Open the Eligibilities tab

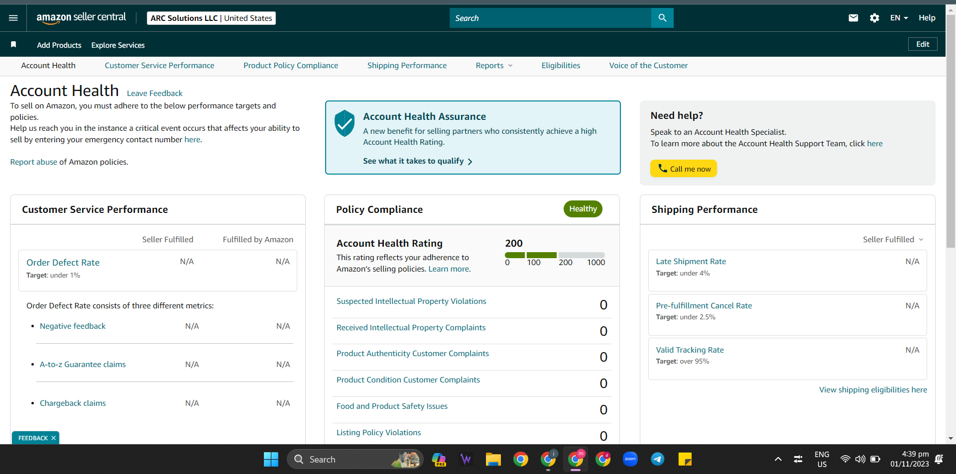point(561,66)
